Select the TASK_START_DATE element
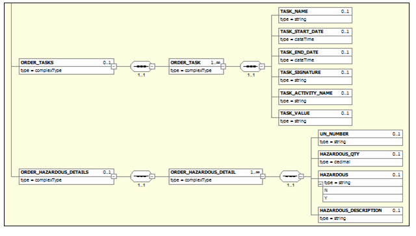Image resolution: width=416 pixels, height=236 pixels. coord(315,36)
